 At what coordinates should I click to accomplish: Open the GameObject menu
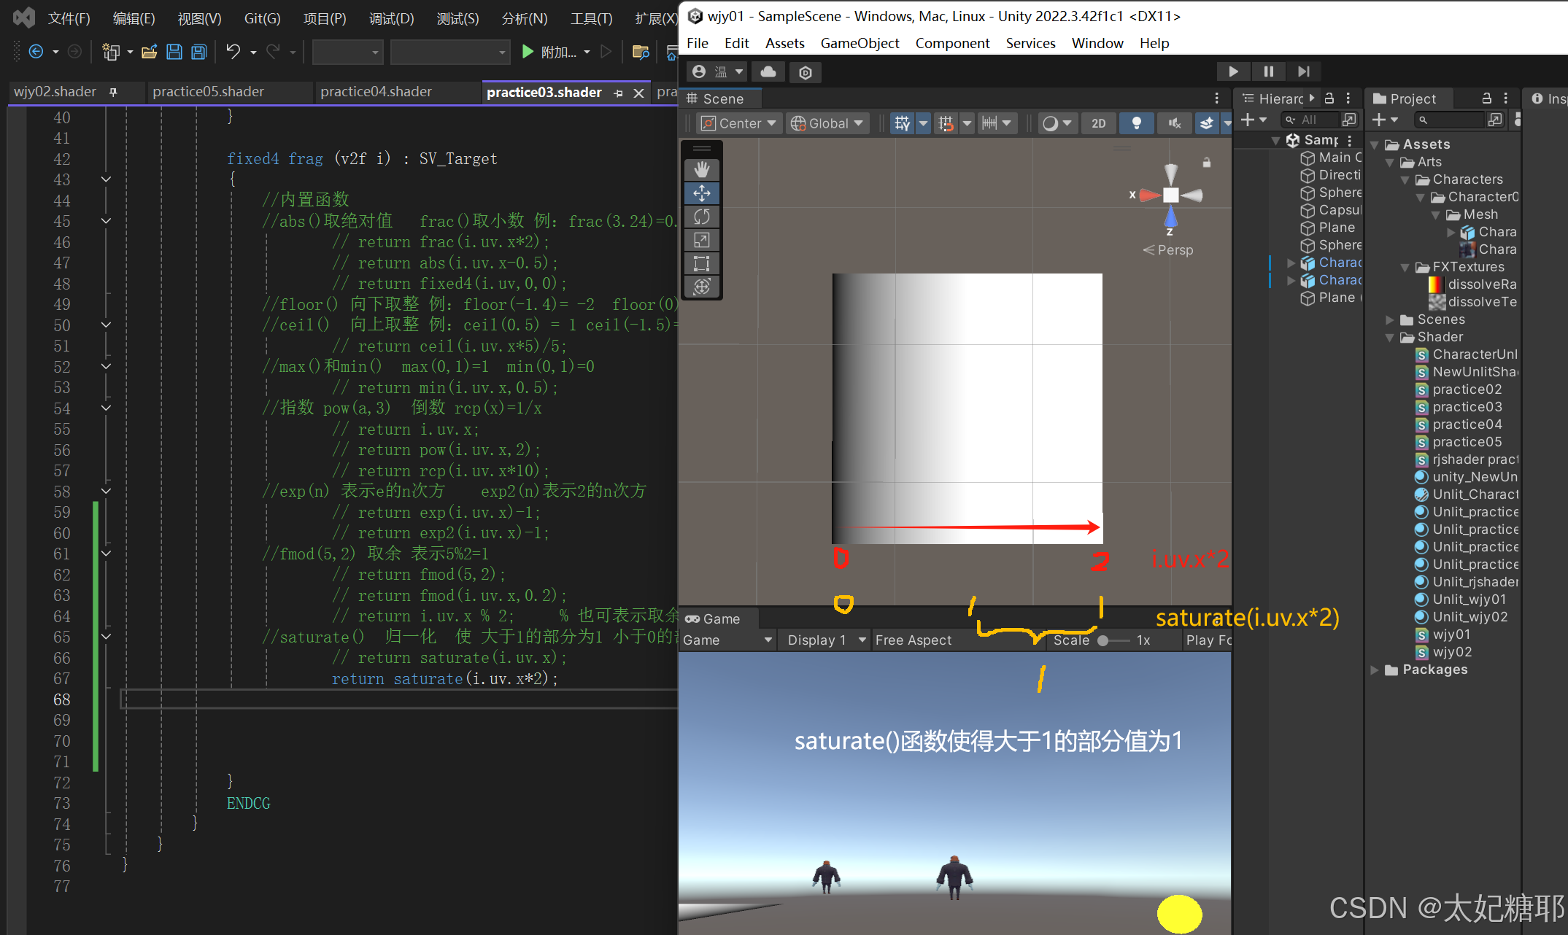click(859, 43)
